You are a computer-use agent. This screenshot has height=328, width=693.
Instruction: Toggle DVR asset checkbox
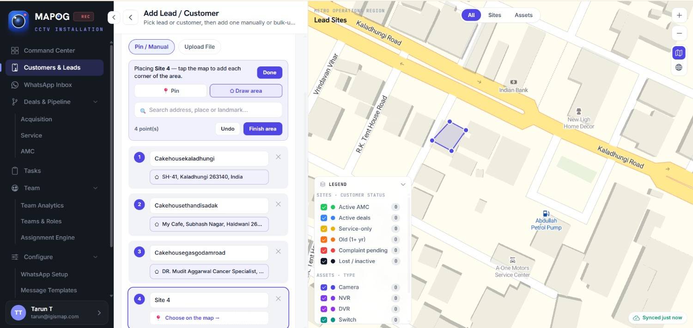(324, 309)
